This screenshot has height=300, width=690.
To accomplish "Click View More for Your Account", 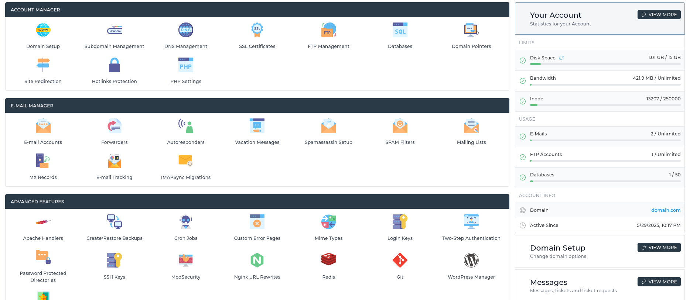I will coord(659,15).
